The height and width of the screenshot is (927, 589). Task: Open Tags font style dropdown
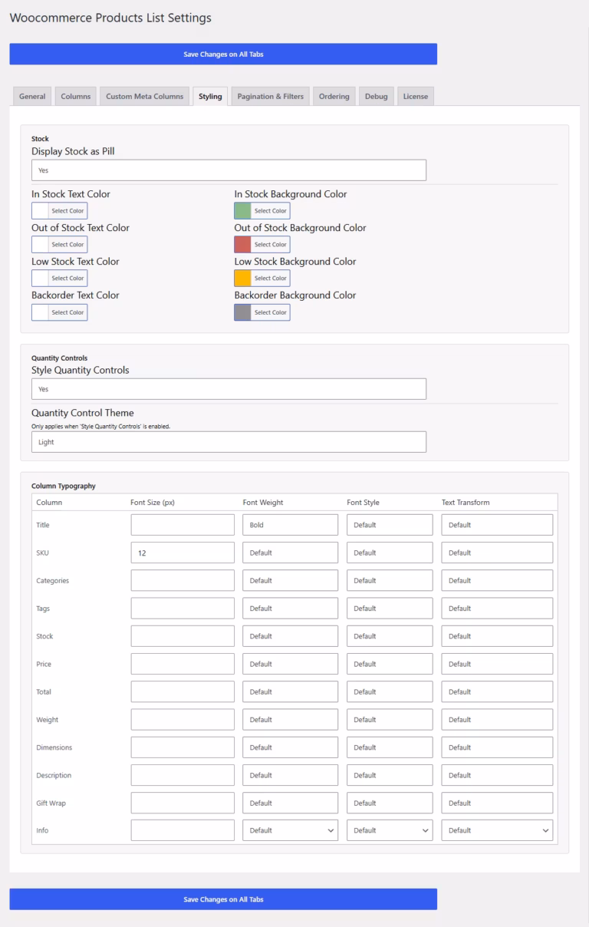(x=390, y=609)
